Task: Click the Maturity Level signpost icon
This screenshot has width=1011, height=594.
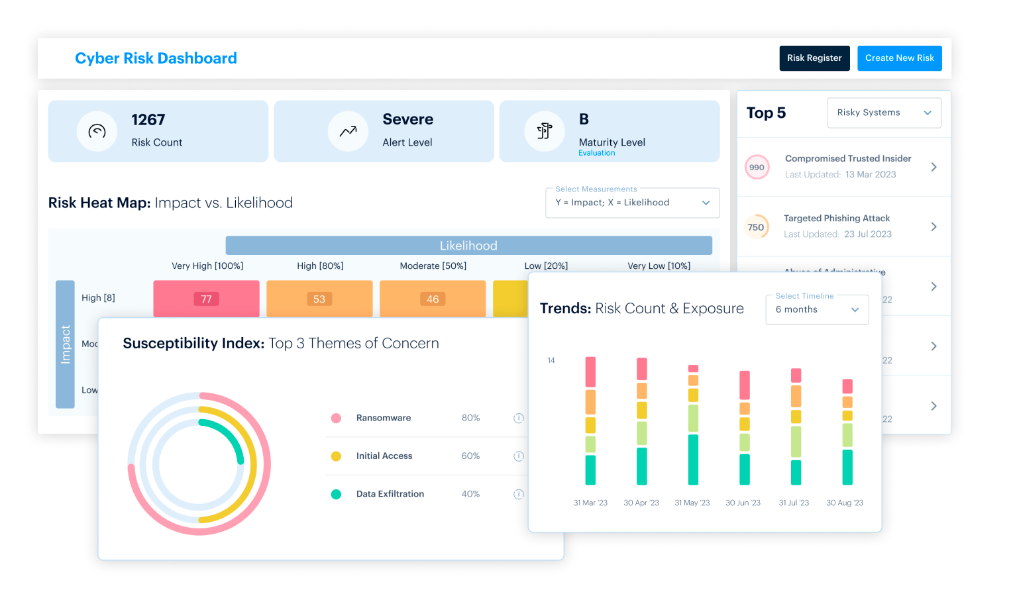Action: click(x=545, y=131)
